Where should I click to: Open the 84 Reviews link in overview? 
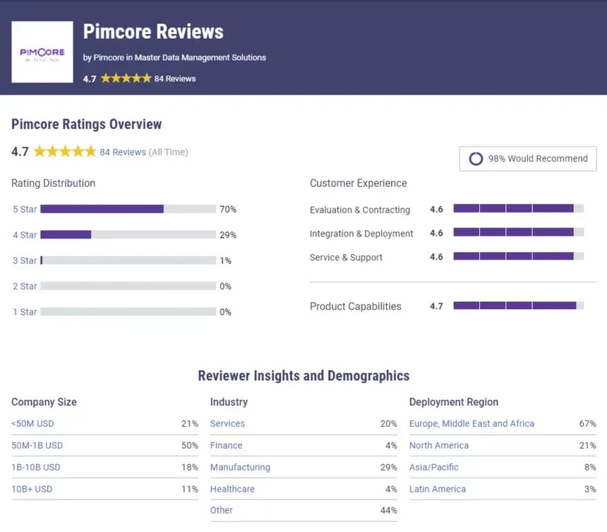click(x=123, y=152)
